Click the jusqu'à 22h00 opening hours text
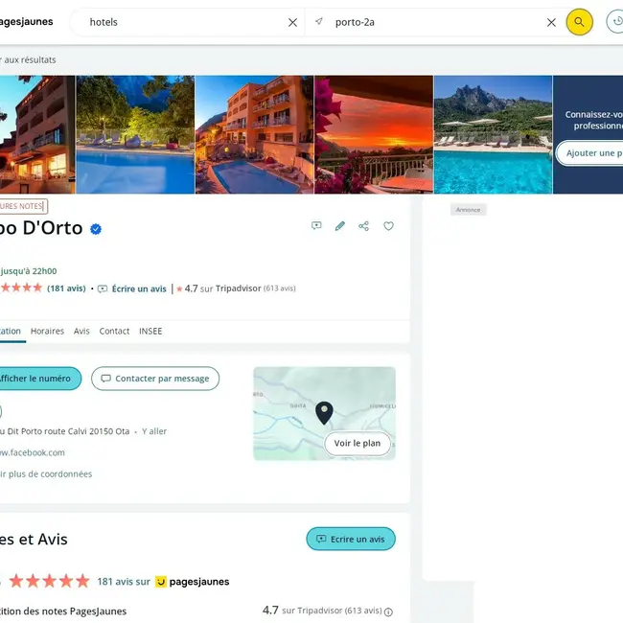623x623 pixels. pos(29,271)
